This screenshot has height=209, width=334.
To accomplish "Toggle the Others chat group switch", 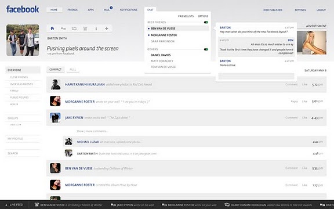I will pyautogui.click(x=206, y=49).
